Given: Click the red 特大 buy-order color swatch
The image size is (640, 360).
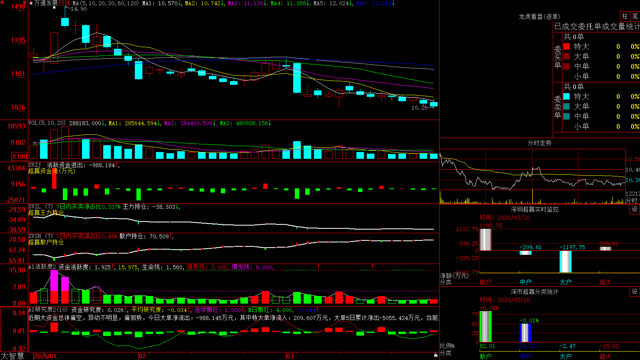Looking at the screenshot, I should pos(566,46).
